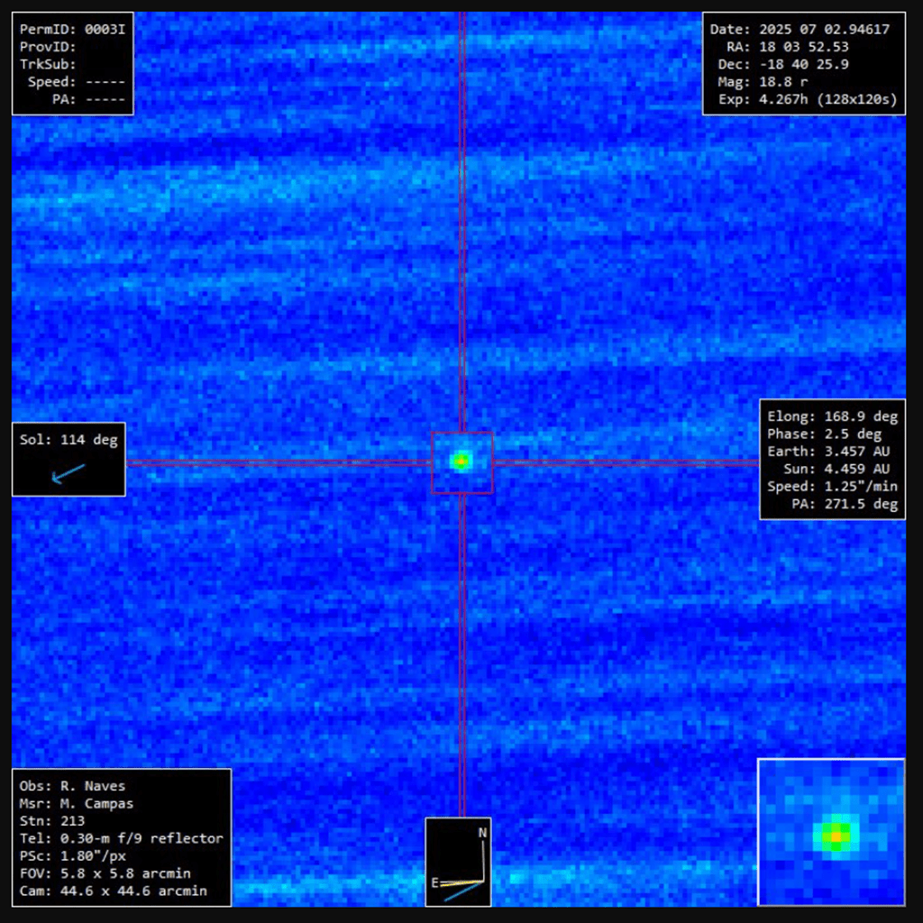Select the zoomed inset thumbnail of the object
923x923 pixels.
(x=831, y=832)
